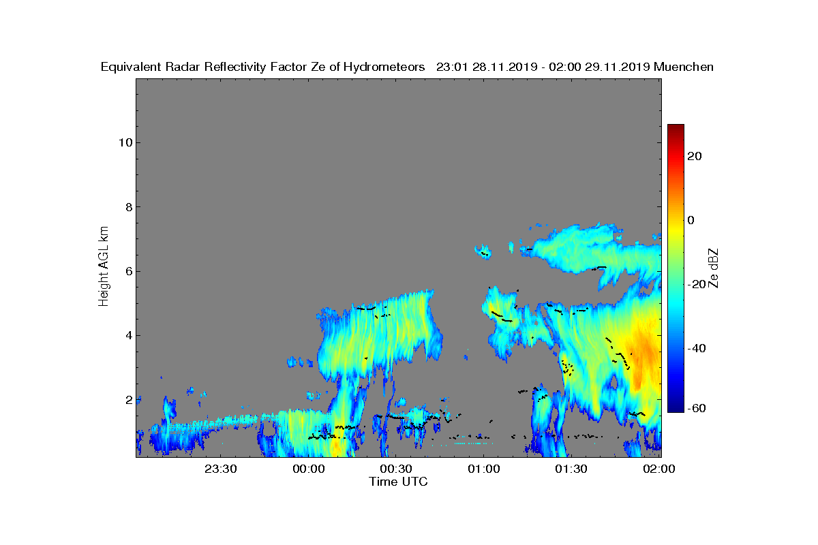
Task: Click the "Time UTC" axis label
Action: pyautogui.click(x=399, y=482)
